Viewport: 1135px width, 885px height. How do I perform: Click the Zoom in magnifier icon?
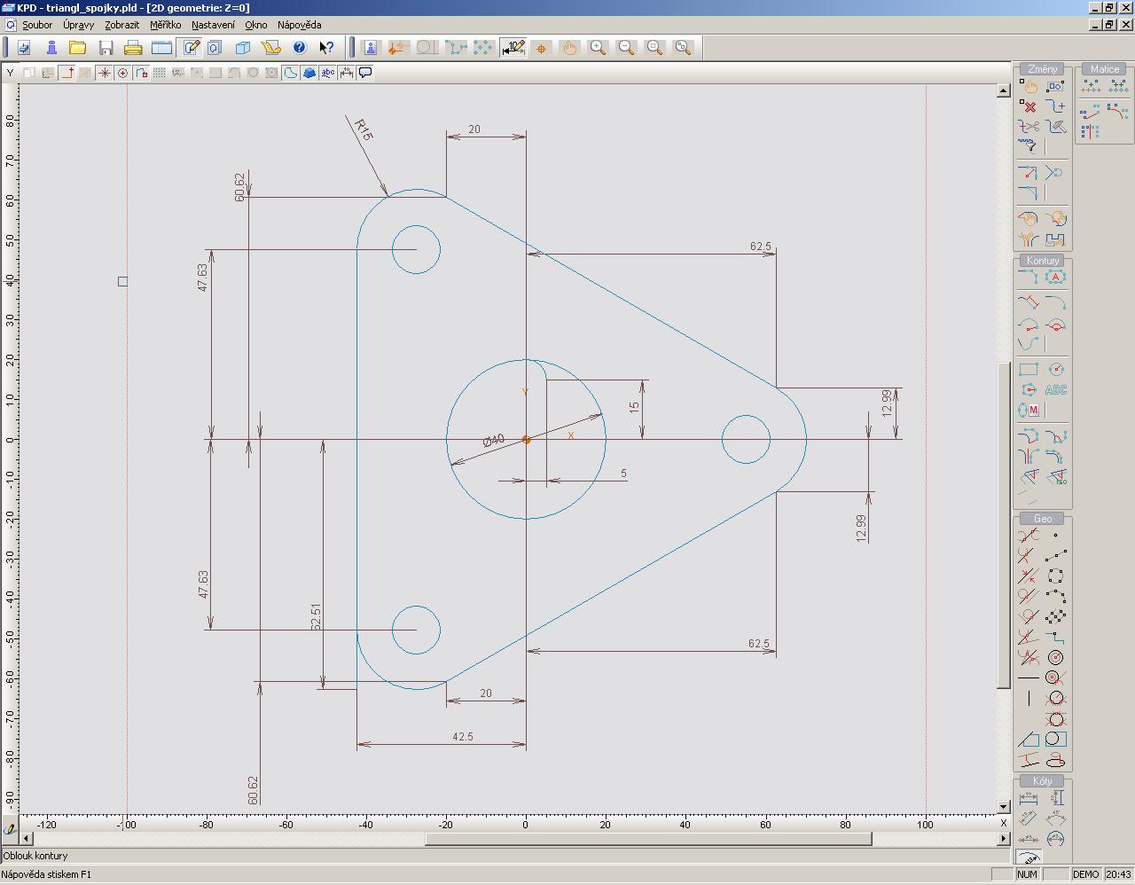(599, 48)
